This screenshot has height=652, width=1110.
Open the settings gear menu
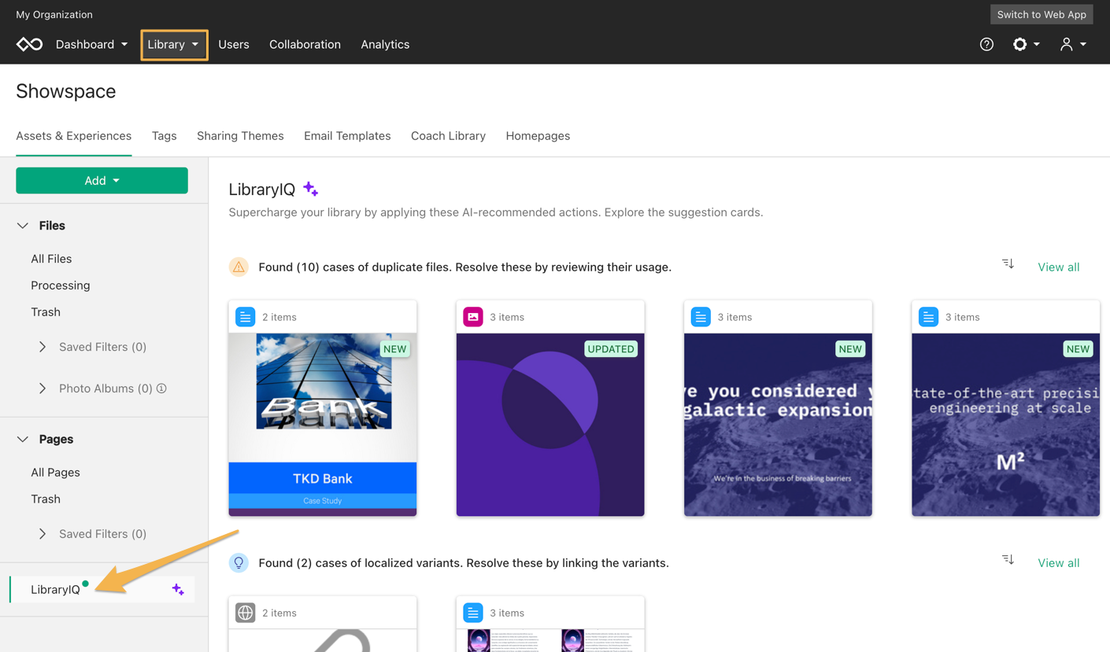point(1026,44)
